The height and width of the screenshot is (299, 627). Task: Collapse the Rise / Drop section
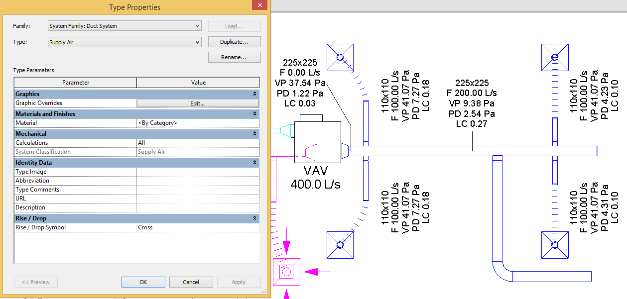(x=254, y=218)
